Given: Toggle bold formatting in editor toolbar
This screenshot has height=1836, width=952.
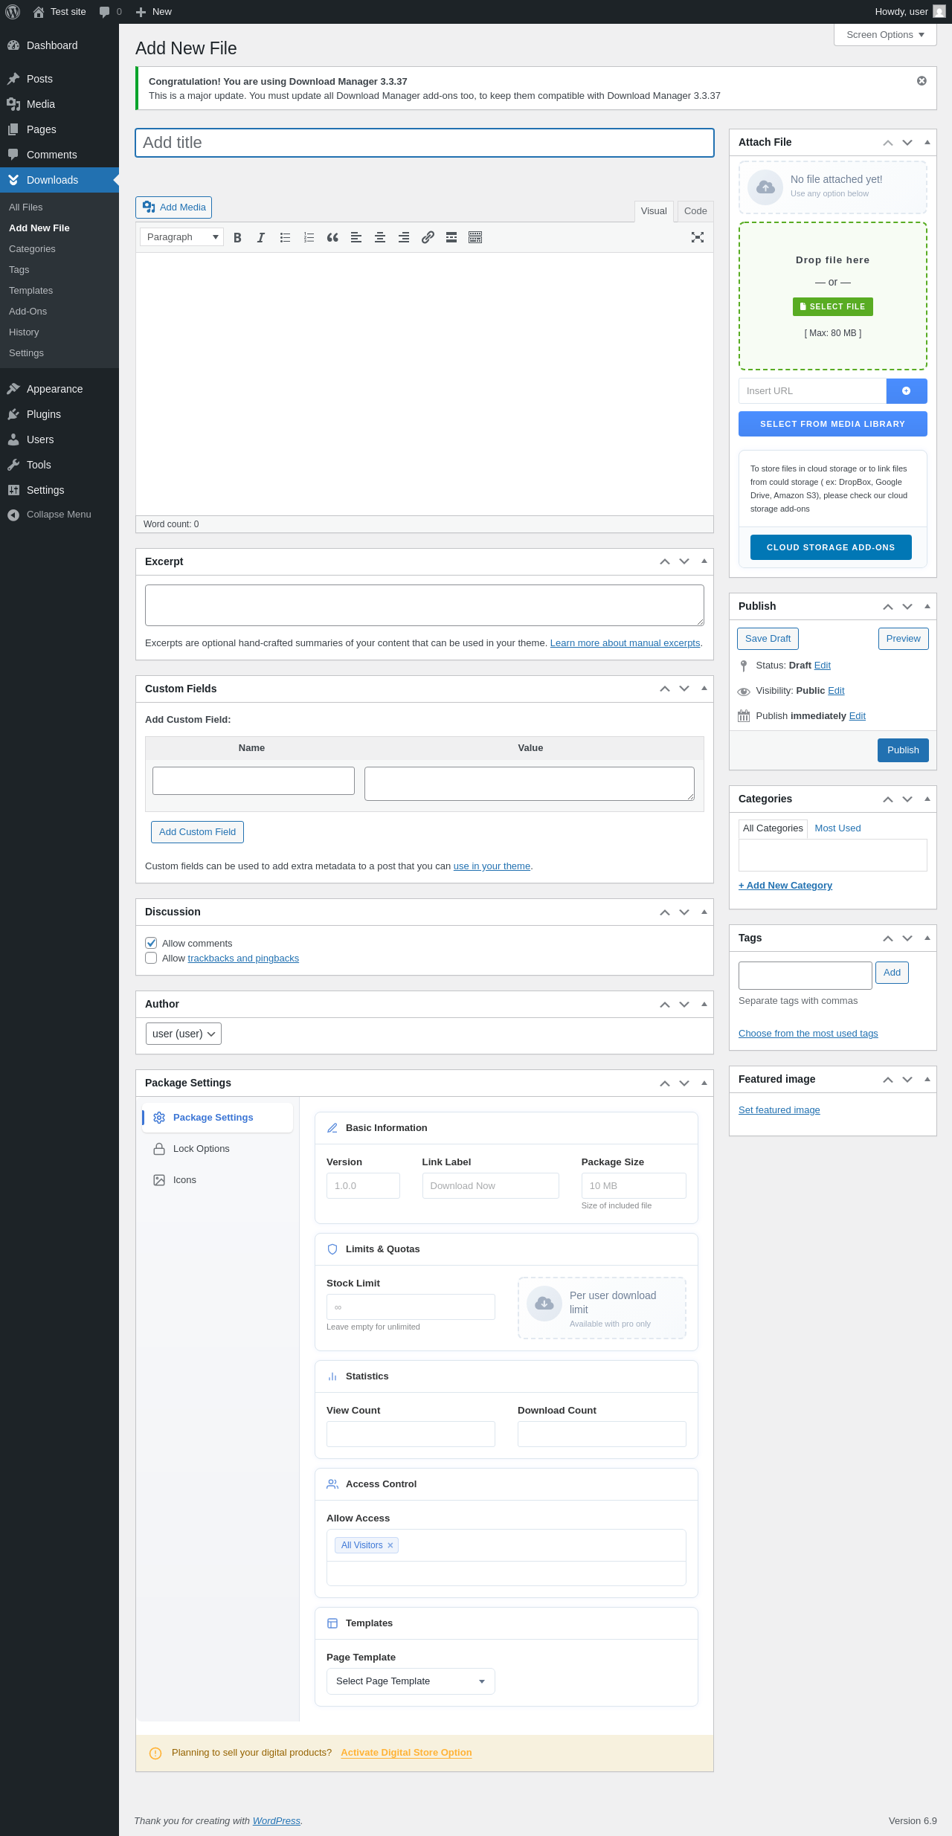Looking at the screenshot, I should (x=237, y=237).
